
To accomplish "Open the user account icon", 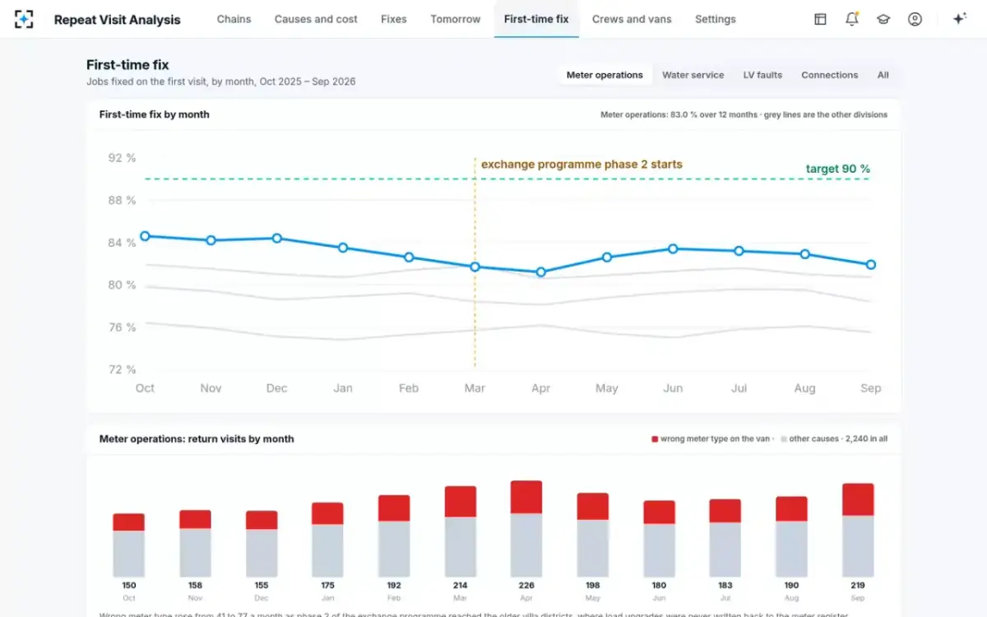I will [915, 19].
